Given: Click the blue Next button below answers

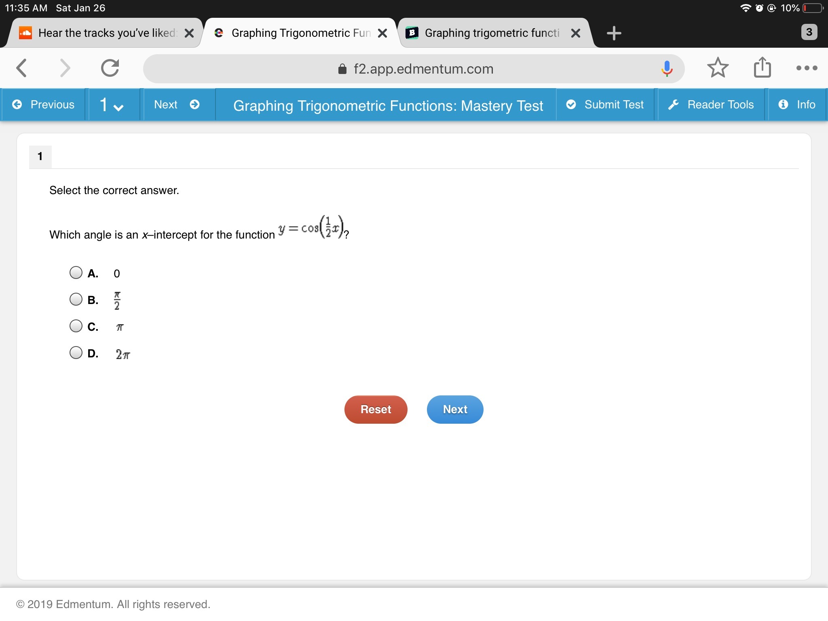Looking at the screenshot, I should pyautogui.click(x=455, y=409).
